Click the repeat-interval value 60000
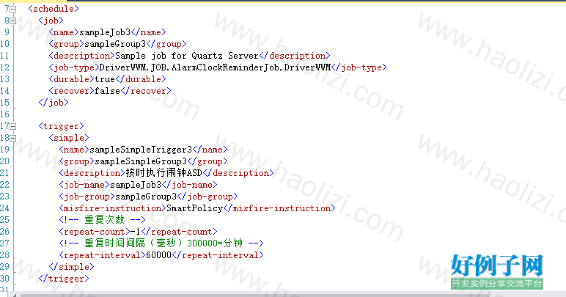 [159, 255]
